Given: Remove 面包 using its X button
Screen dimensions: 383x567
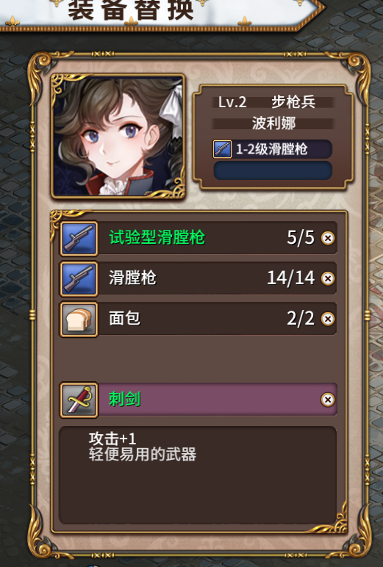Looking at the screenshot, I should [x=328, y=319].
